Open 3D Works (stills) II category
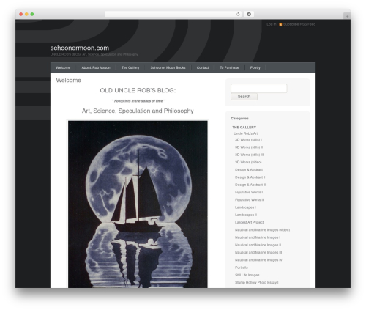Viewport: 366px width, 310px height. (249, 147)
